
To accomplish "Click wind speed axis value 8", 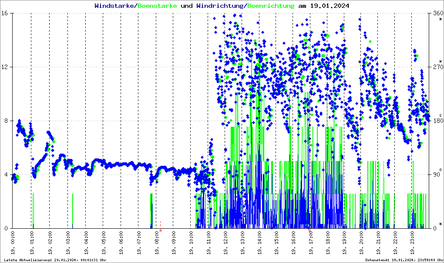I will (6, 121).
